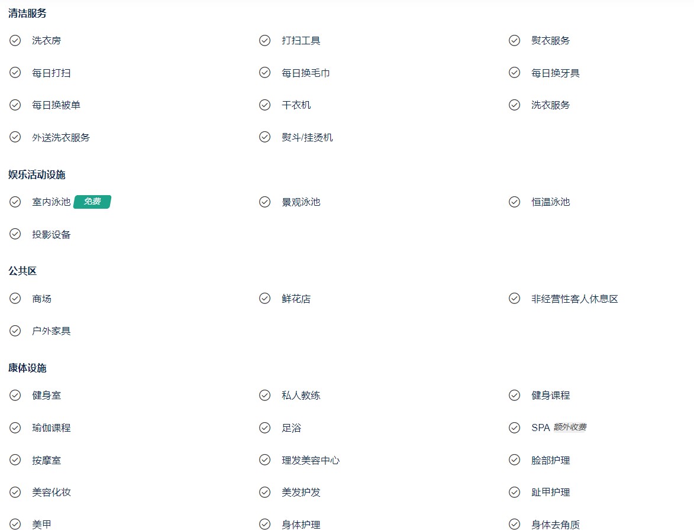Select the 理发美容中心 amenity text
The height and width of the screenshot is (531, 694).
[x=310, y=460]
